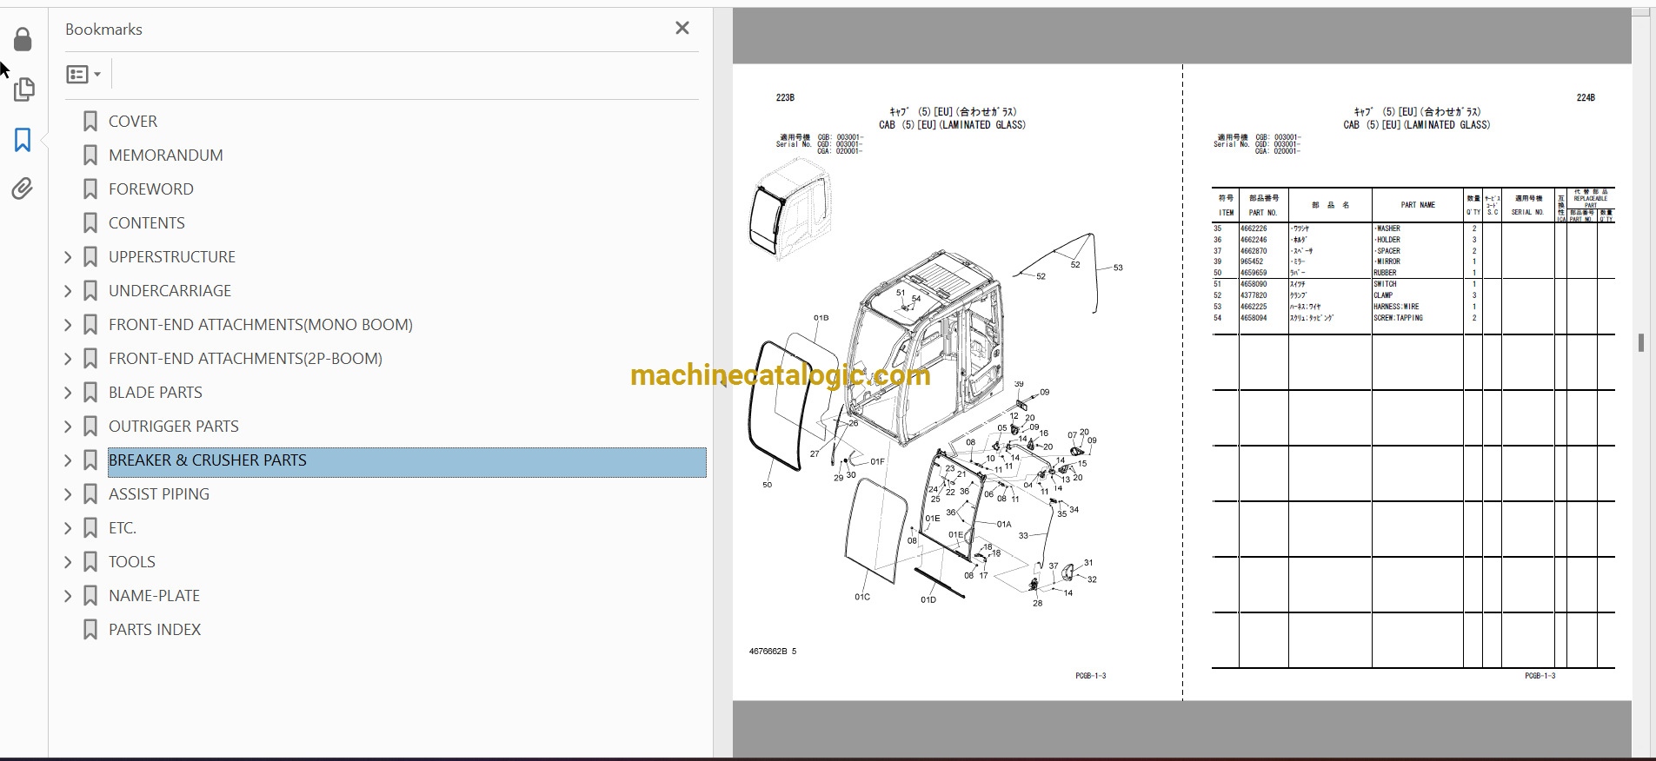
Task: Click the MEMORANDUM bookmark icon
Action: click(x=90, y=156)
